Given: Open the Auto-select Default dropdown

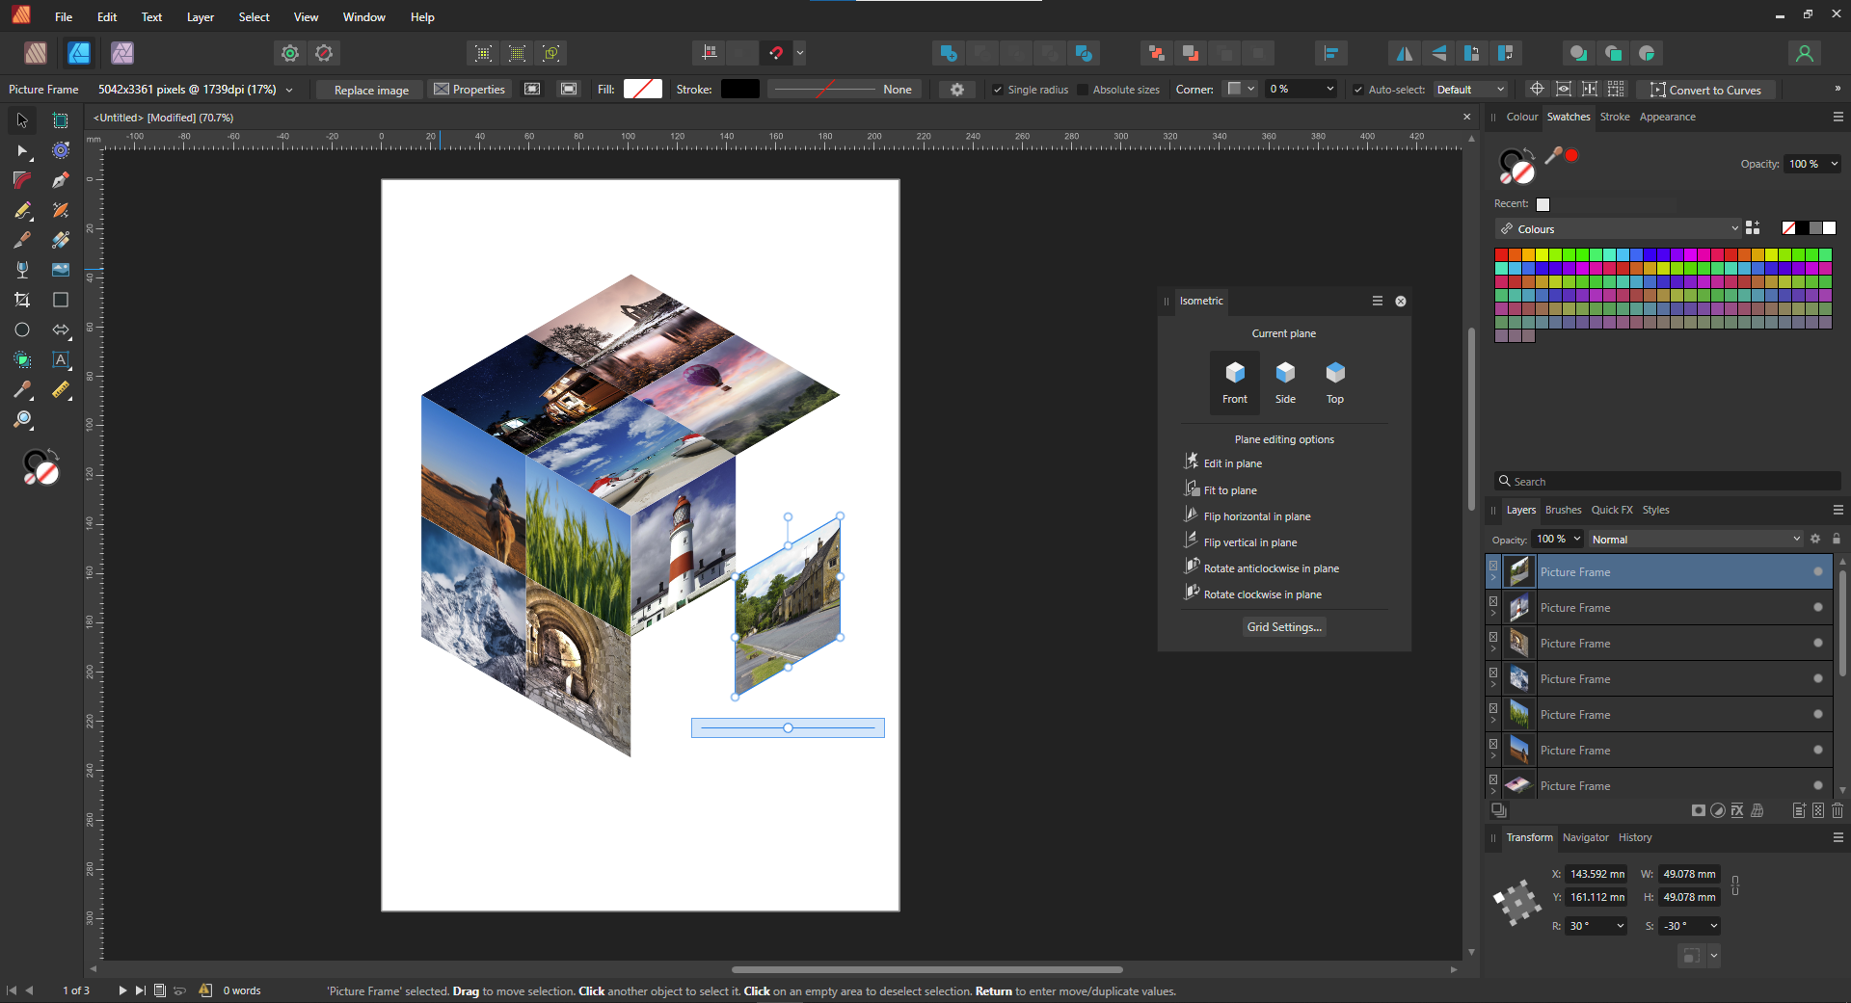Looking at the screenshot, I should click(1469, 90).
